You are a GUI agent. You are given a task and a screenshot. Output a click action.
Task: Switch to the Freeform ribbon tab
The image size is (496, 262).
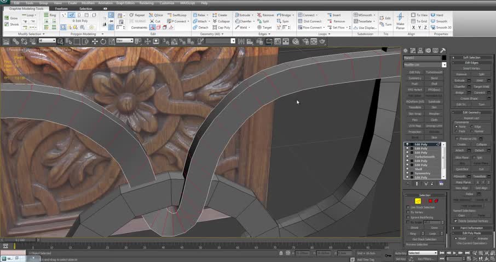pyautogui.click(x=61, y=9)
